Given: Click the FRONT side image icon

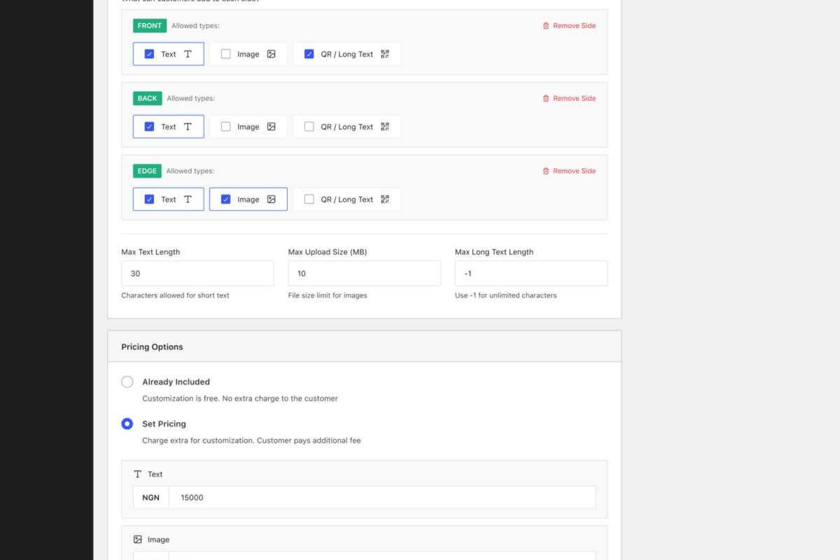Looking at the screenshot, I should click(x=272, y=54).
